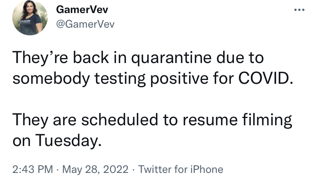Click the word iPhone in the footer
Image resolution: width=318 pixels, height=176 pixels.
[207, 169]
